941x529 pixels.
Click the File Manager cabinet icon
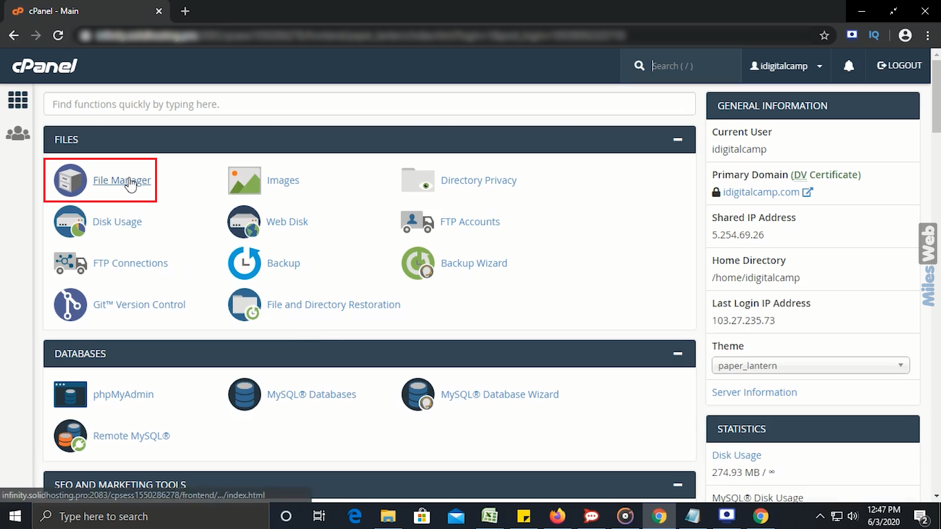click(70, 180)
